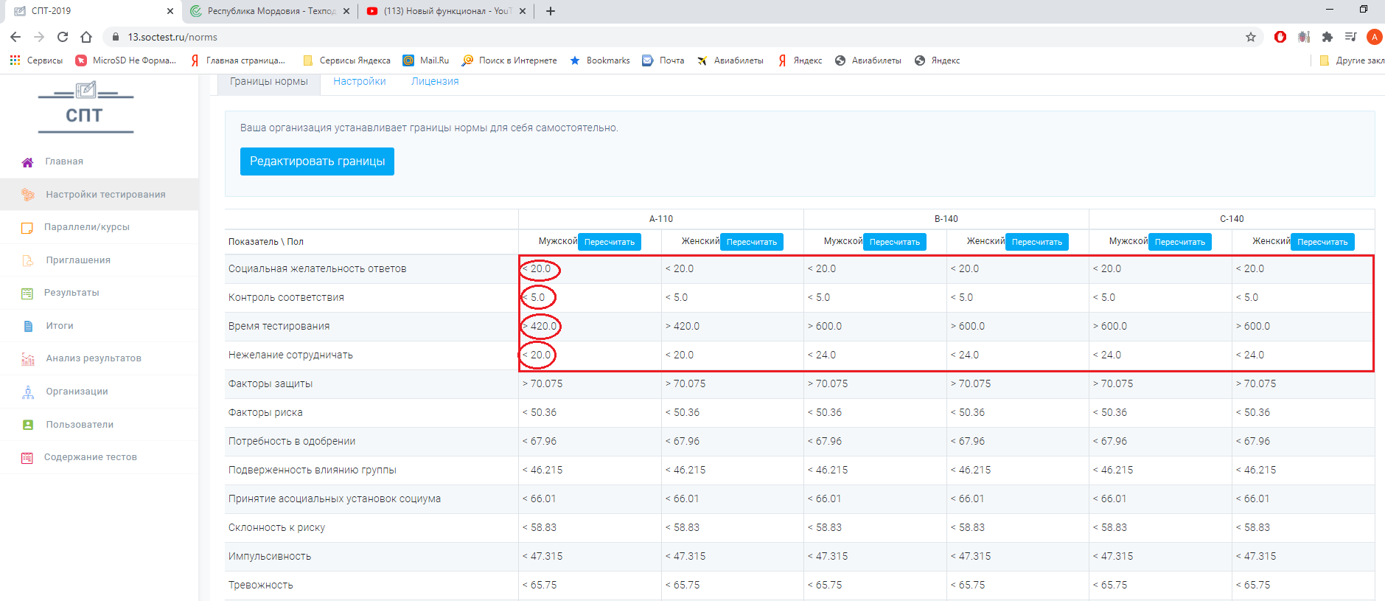The image size is (1385, 601).
Task: Click Пересчитать for A-110 Мужской
Action: (x=610, y=242)
